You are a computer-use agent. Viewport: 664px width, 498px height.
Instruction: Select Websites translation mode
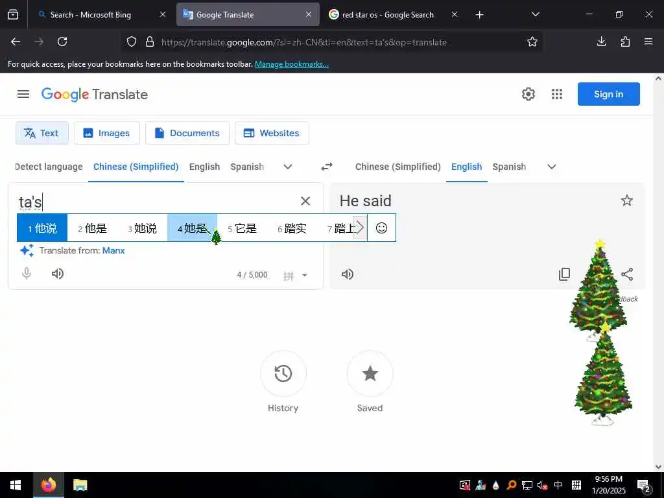point(272,133)
